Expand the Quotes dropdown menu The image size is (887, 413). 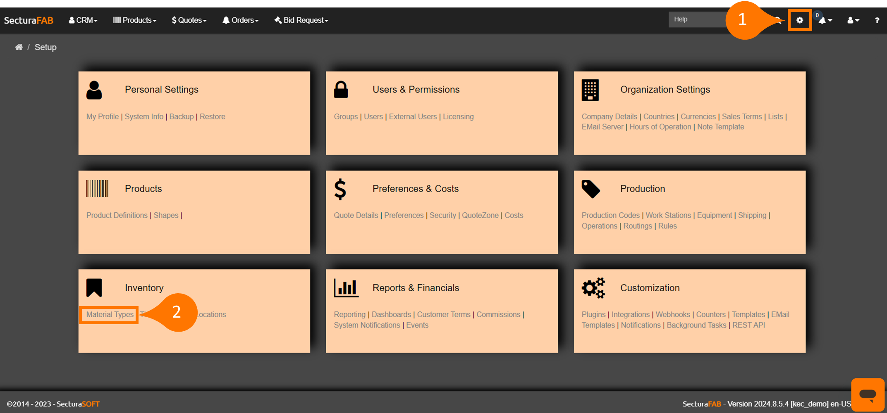coord(189,20)
